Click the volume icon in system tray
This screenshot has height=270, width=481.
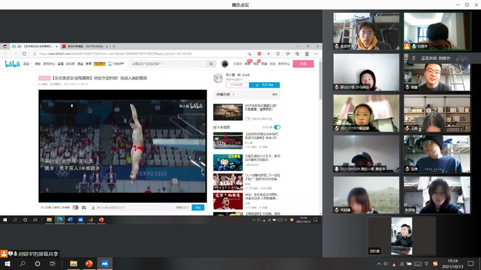[386, 264]
